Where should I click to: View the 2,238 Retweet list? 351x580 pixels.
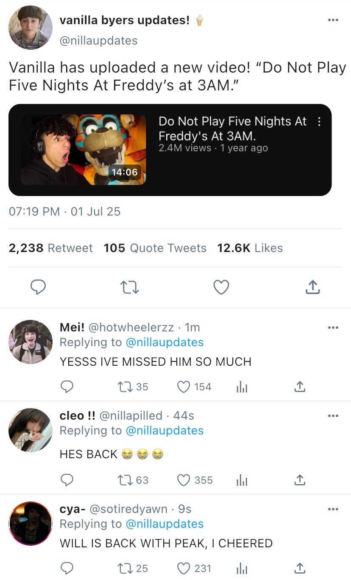click(x=51, y=248)
